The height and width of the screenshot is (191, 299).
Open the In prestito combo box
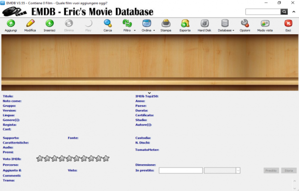(x=222, y=170)
